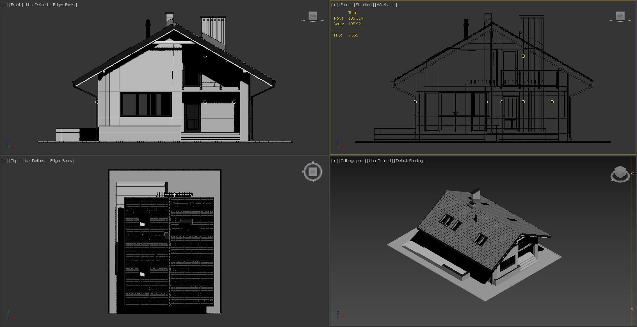Select the front door in shaded Front viewport
The image size is (637, 327).
point(192,117)
